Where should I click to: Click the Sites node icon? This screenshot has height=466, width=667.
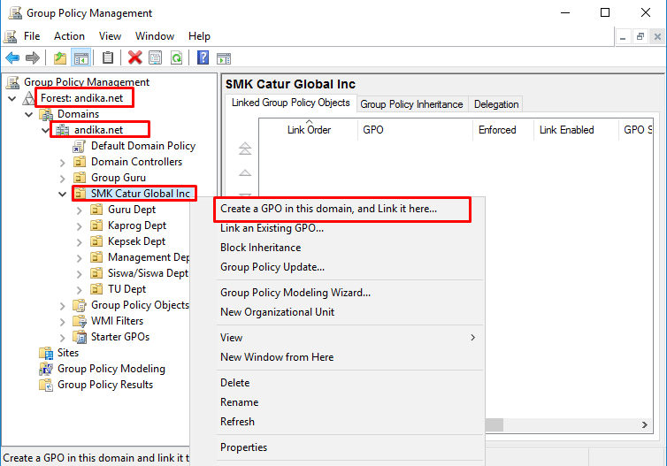point(45,353)
